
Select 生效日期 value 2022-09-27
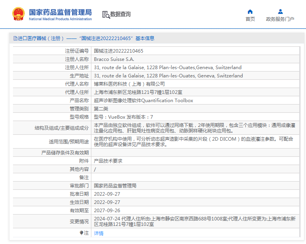tap(107, 202)
